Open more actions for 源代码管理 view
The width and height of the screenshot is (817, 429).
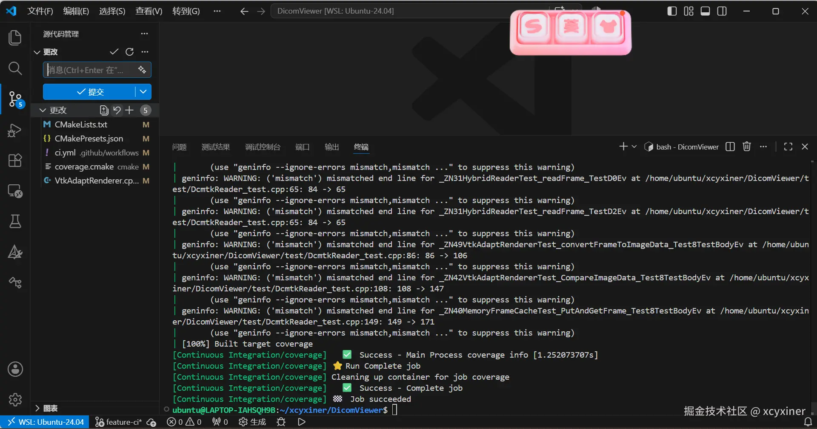[145, 34]
